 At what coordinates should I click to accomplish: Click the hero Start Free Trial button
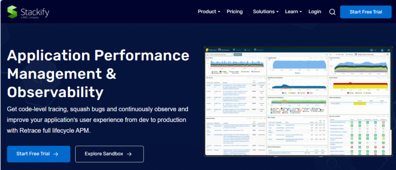(x=38, y=154)
